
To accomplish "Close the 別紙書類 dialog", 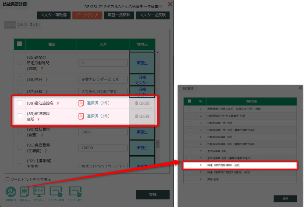I will coord(300,88).
